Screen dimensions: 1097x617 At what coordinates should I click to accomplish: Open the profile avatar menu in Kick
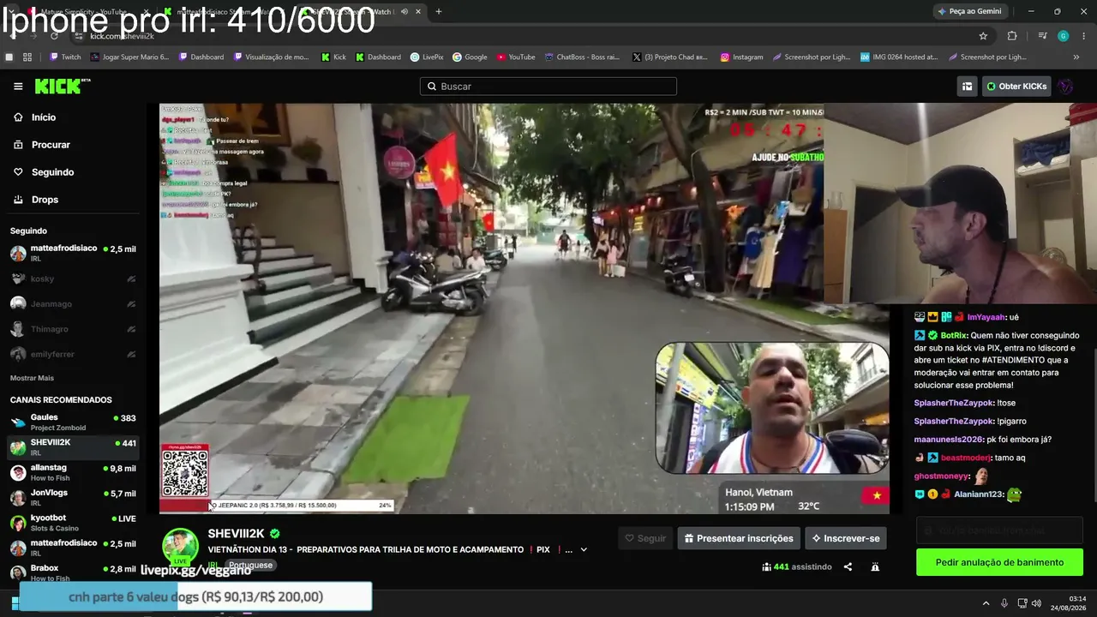click(x=1065, y=87)
